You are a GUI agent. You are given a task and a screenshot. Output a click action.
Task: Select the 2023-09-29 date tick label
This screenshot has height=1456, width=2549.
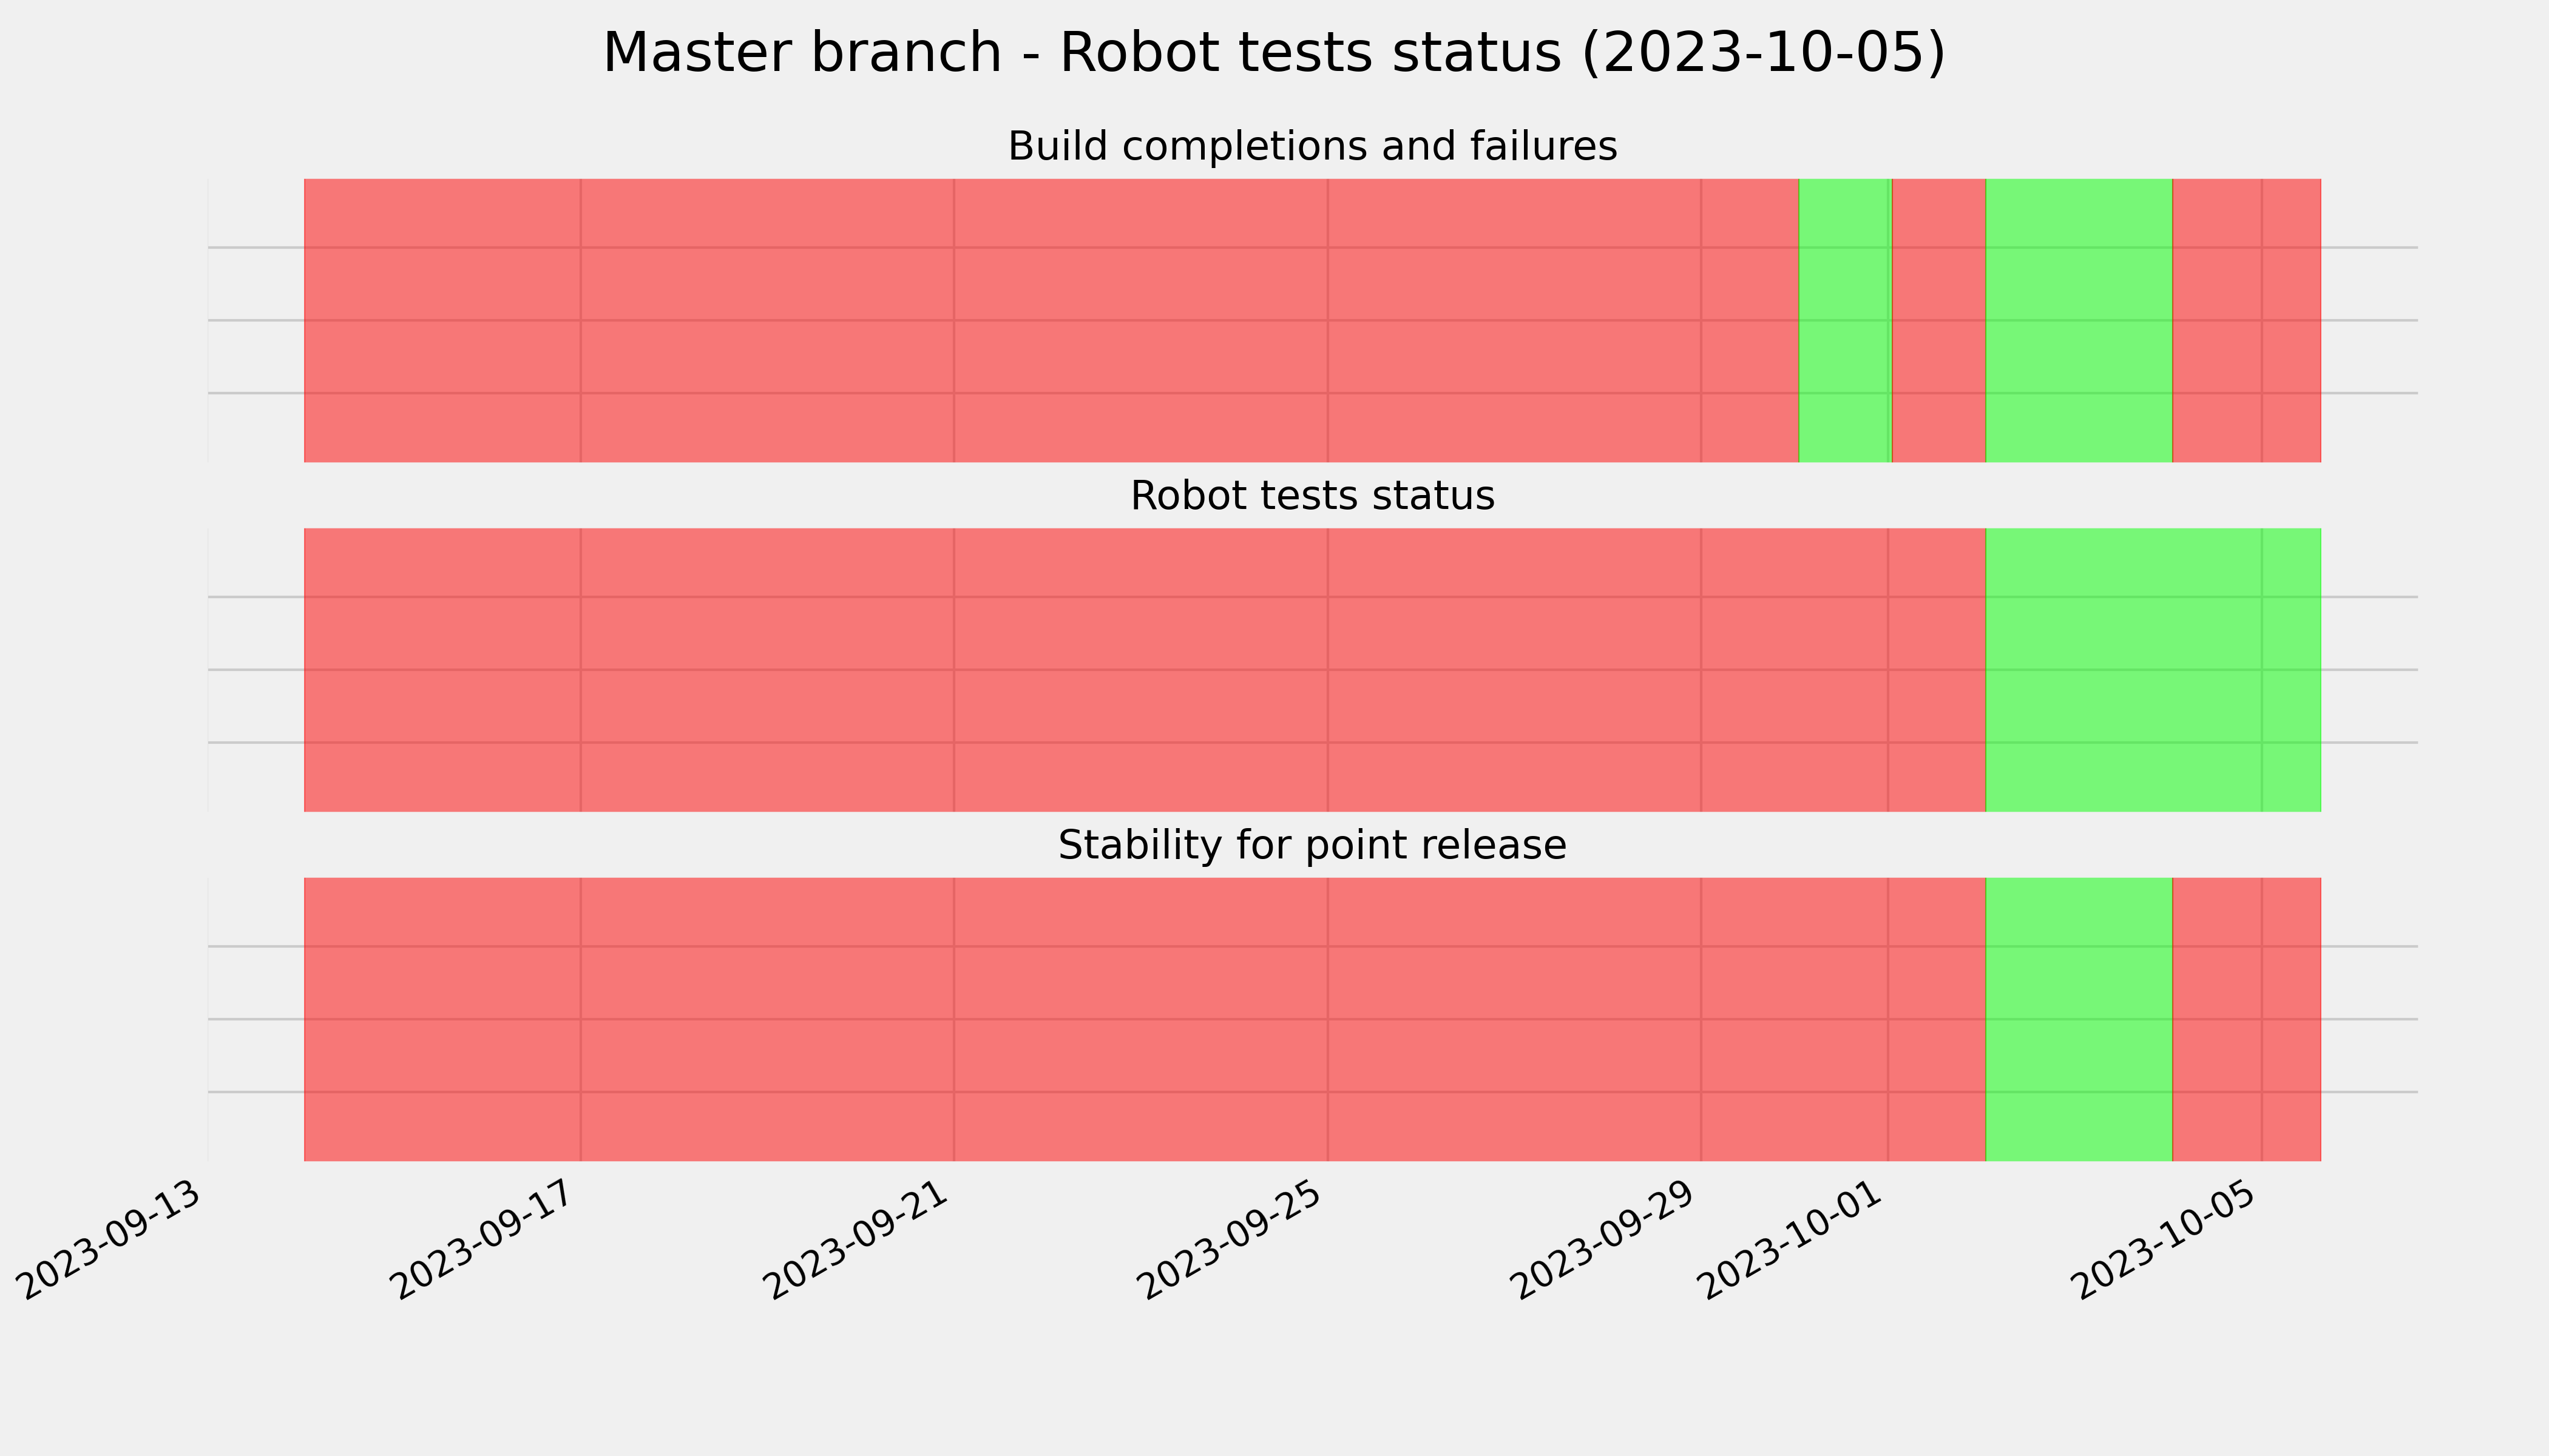1606,1241
